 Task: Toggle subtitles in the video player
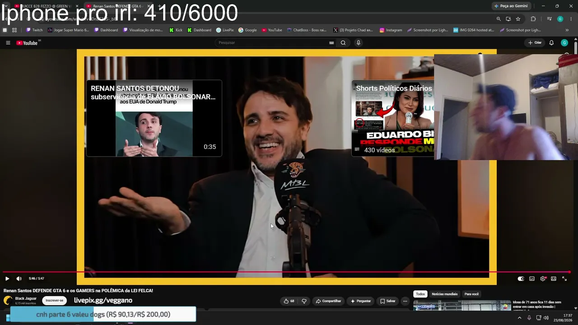532,279
